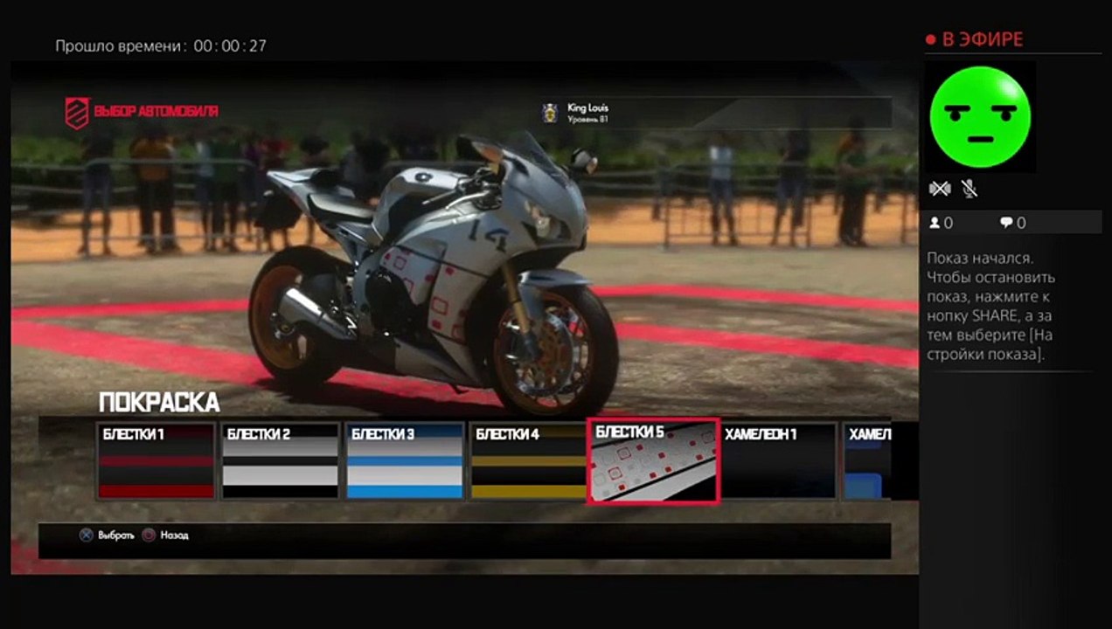Choose the Блестки 2 white paint swatch
The image size is (1112, 629).
(281, 460)
